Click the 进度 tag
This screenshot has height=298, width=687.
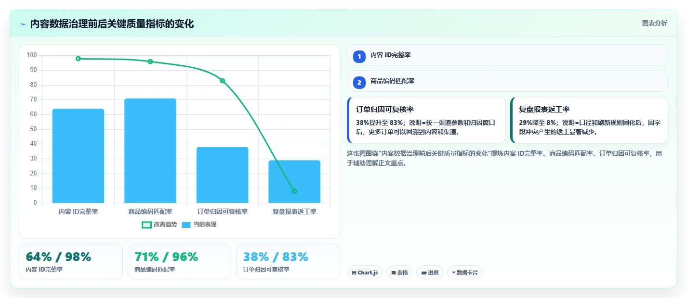pyautogui.click(x=430, y=273)
